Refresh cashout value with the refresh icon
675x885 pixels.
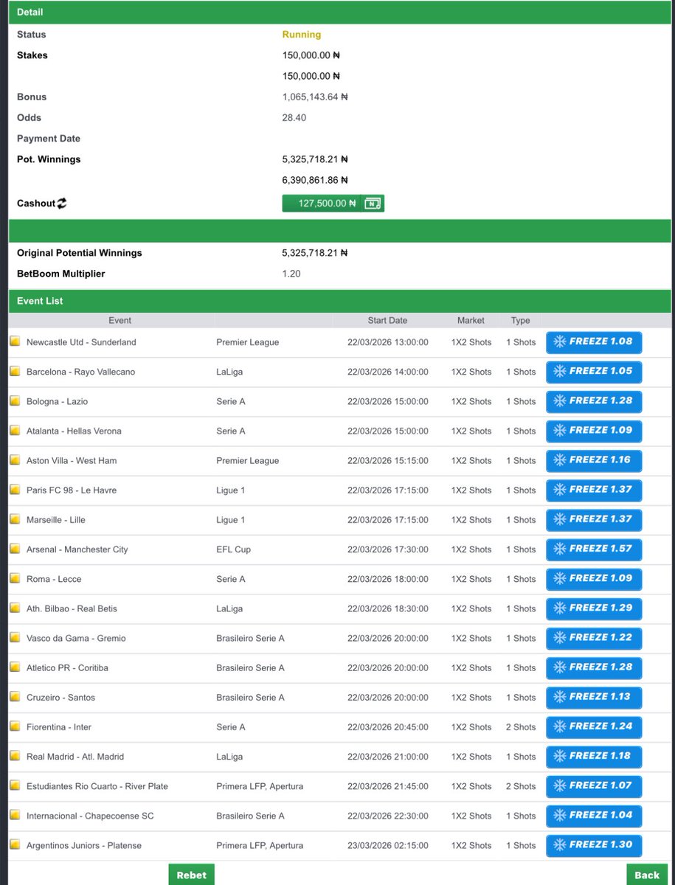61,204
